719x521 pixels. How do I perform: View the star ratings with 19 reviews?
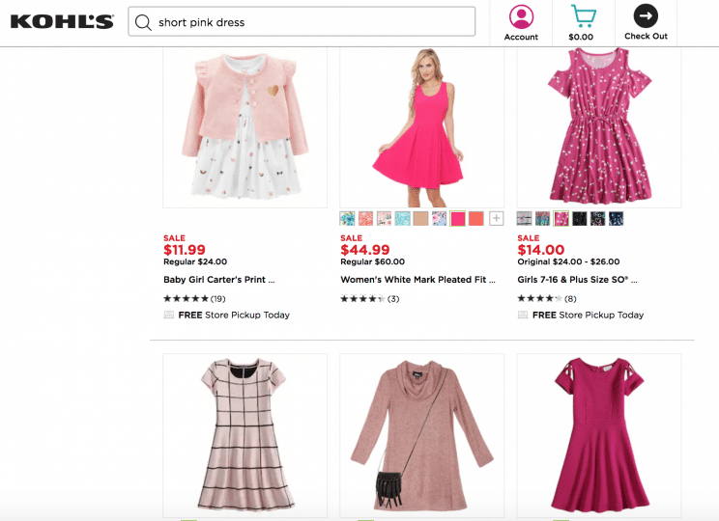point(194,298)
